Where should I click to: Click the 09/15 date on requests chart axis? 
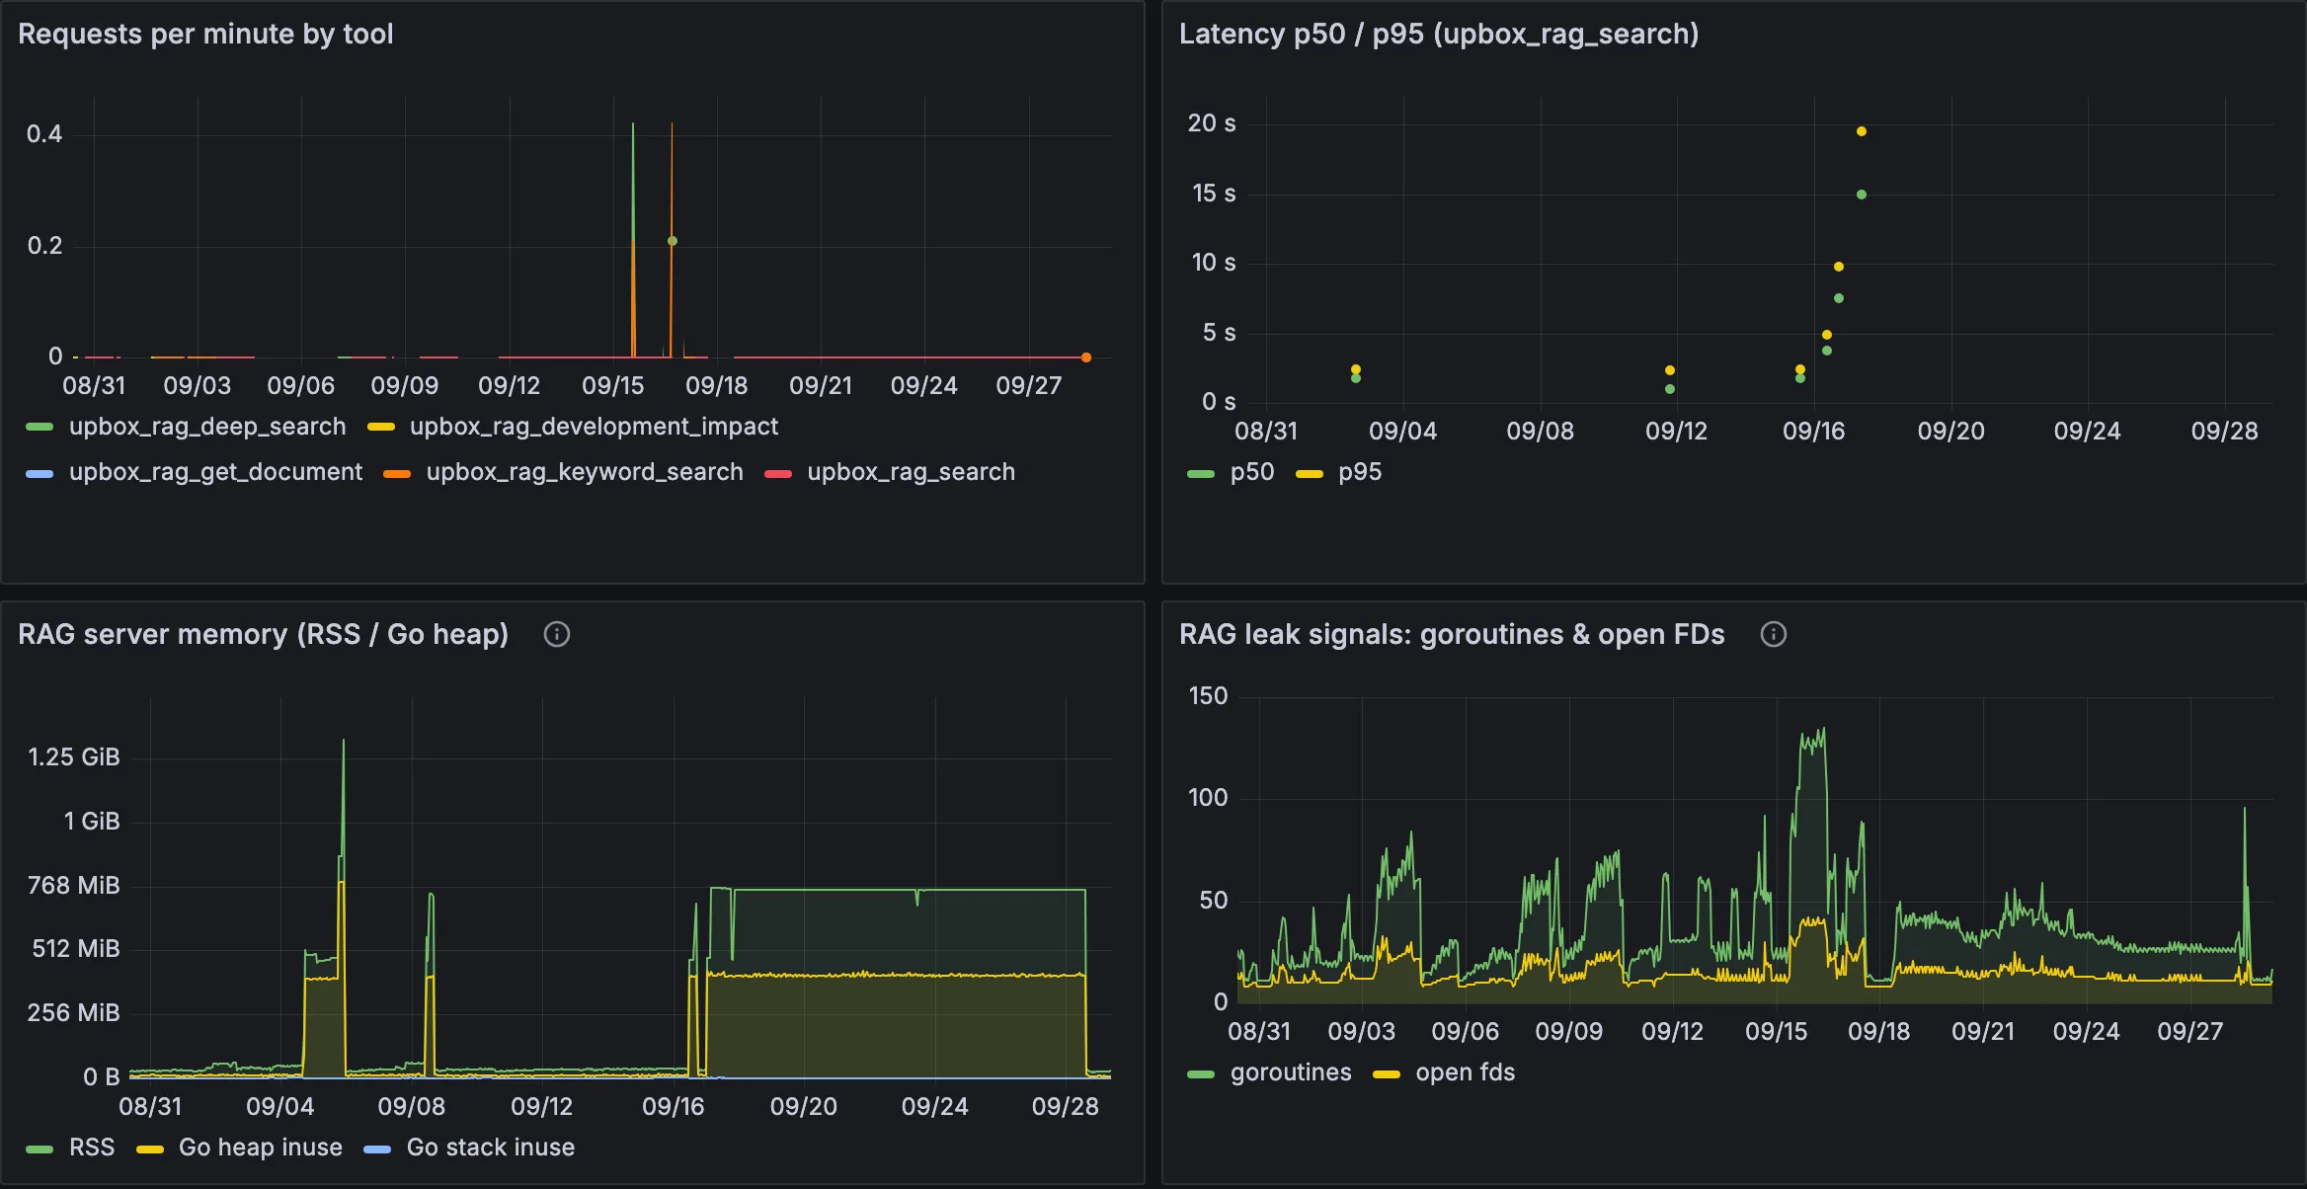(612, 386)
